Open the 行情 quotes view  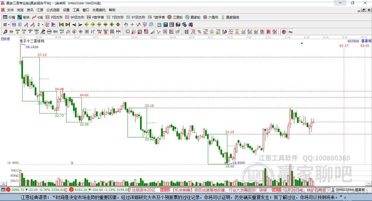click(x=9, y=17)
